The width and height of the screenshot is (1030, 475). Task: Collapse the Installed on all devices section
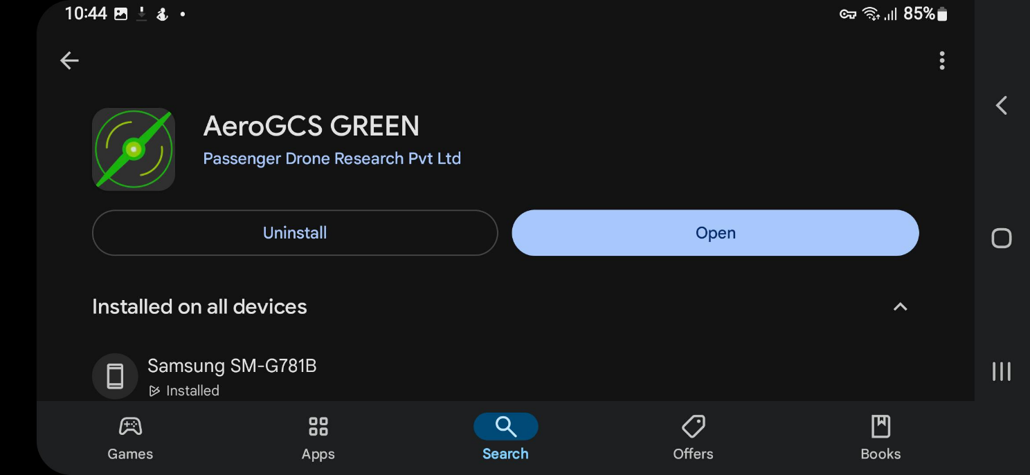(900, 307)
